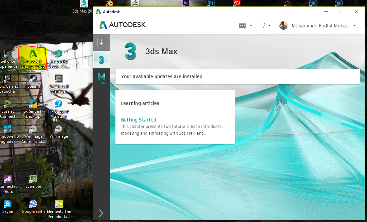Open After Effects from the taskbar
Viewport: 367px width, 222px height.
coord(185,3)
